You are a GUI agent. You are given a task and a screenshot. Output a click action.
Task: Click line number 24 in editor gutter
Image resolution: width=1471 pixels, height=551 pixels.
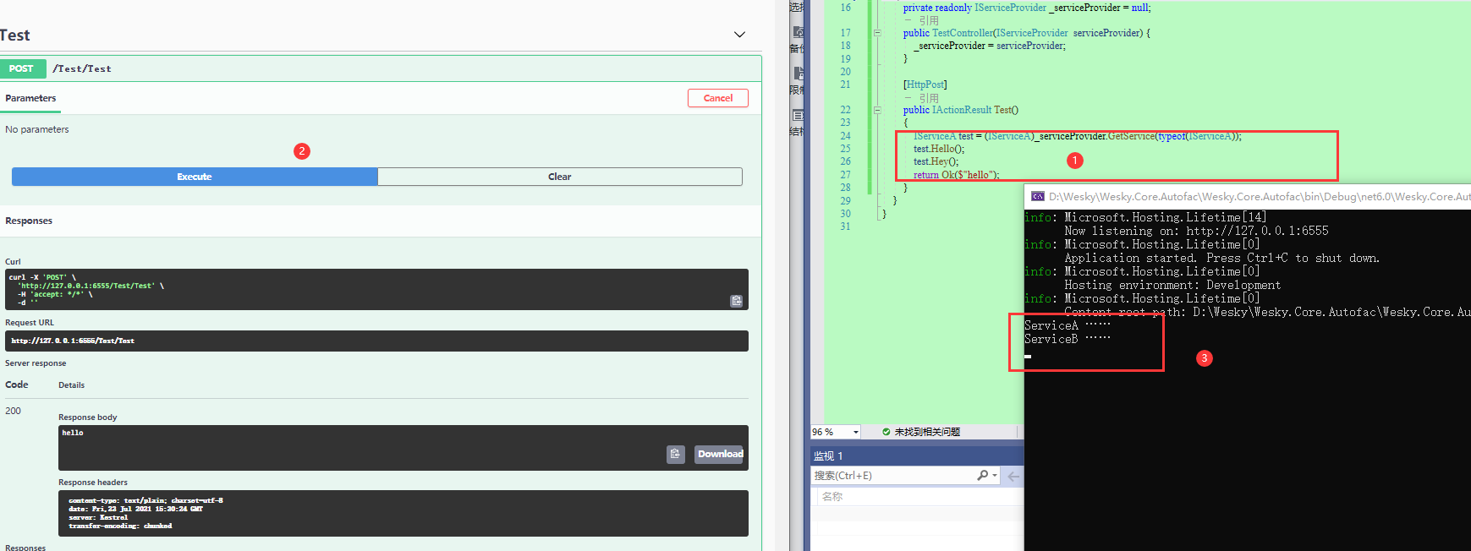tap(845, 136)
